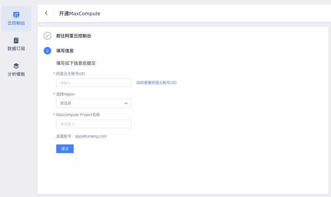Open the 数据订阅 sidebar icon

(x=16, y=40)
